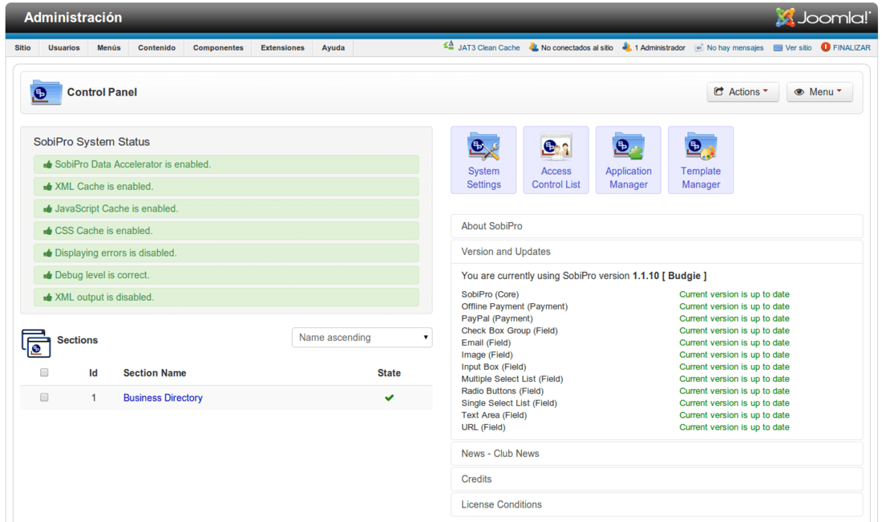Click the No hay mensajes link
Viewport: 882px width, 522px height.
734,48
